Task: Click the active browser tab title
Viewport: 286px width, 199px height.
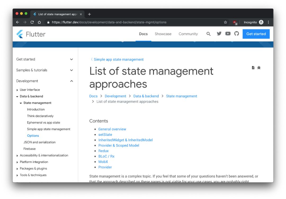Action: [58, 14]
